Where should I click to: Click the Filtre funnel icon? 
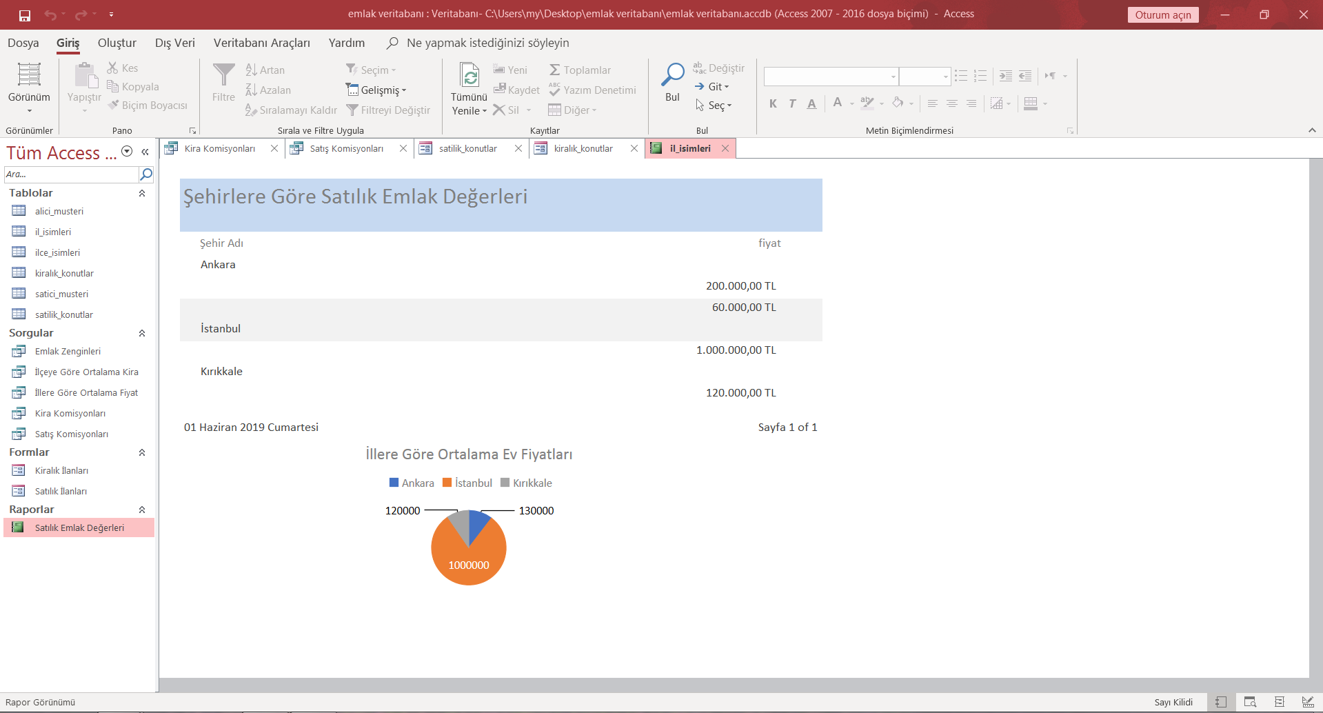pyautogui.click(x=223, y=74)
